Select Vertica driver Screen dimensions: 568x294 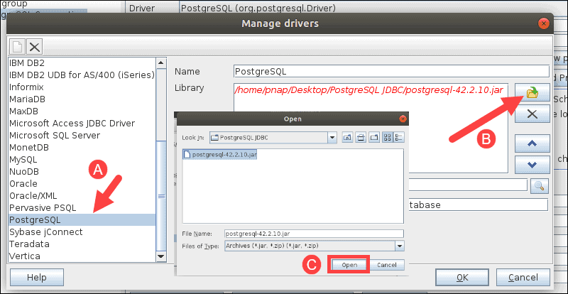pyautogui.click(x=82, y=256)
